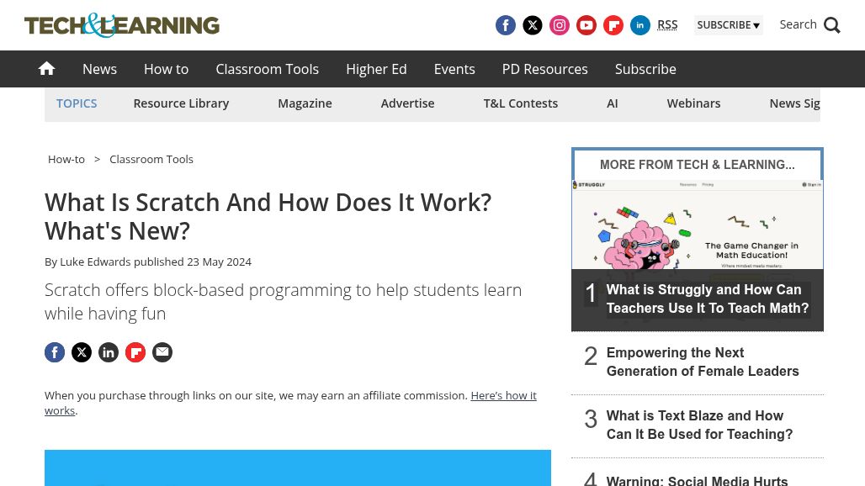This screenshot has height=486, width=865.
Task: Select the home icon in the navigation bar
Action: [x=46, y=68]
